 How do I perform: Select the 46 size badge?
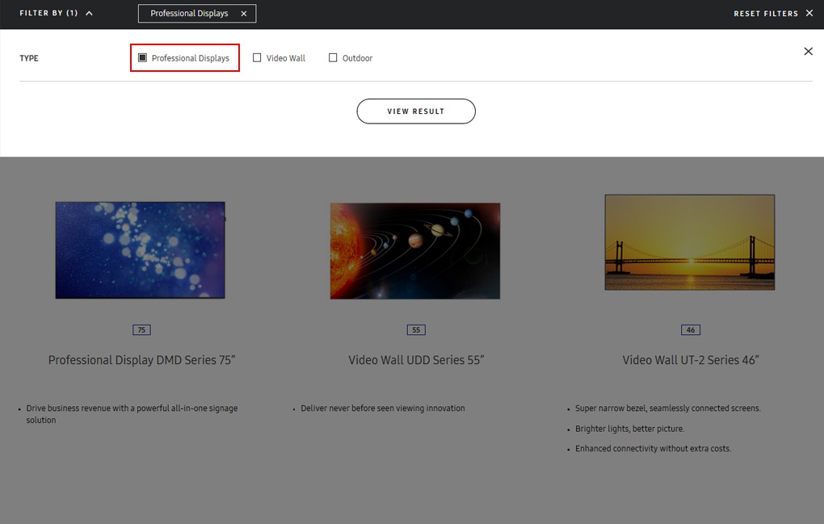coord(691,329)
